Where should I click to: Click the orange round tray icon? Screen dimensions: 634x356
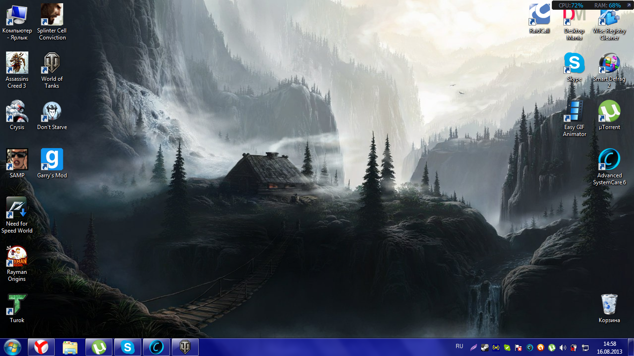(541, 347)
